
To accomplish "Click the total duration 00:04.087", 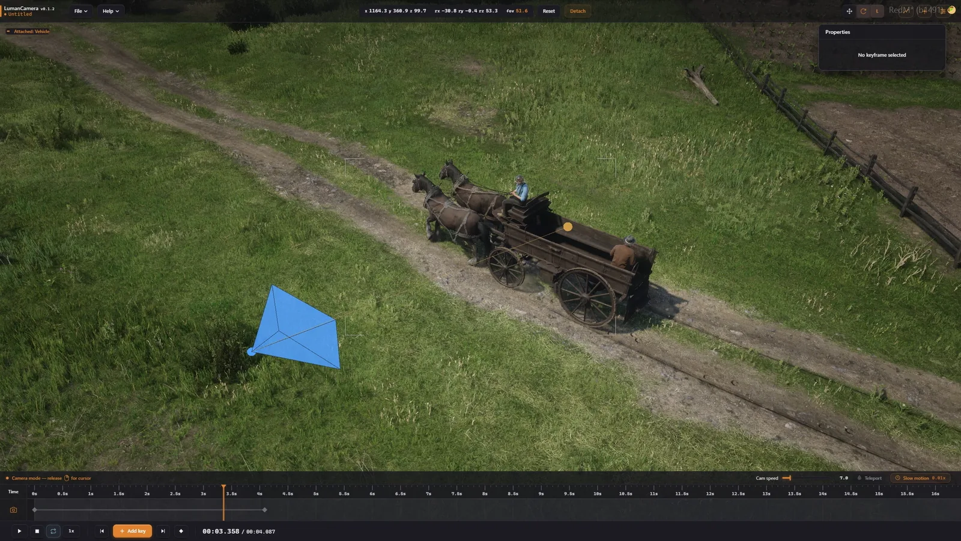I will pos(261,531).
